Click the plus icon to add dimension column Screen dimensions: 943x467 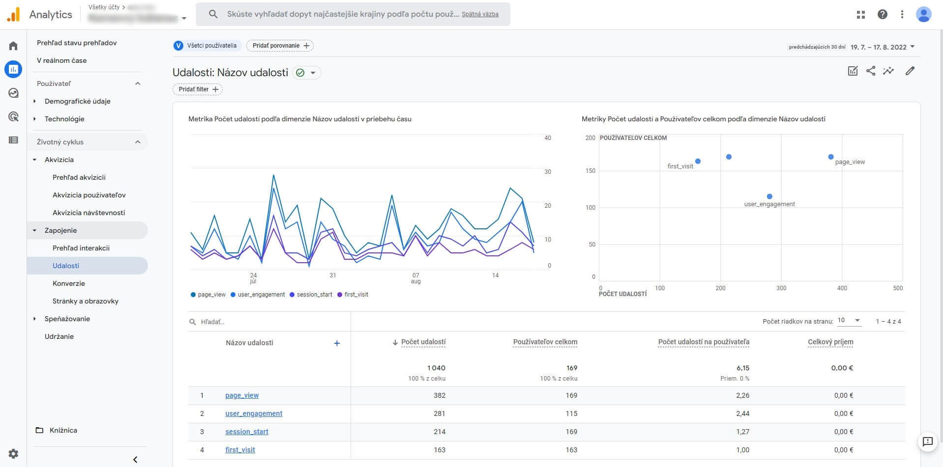point(337,343)
